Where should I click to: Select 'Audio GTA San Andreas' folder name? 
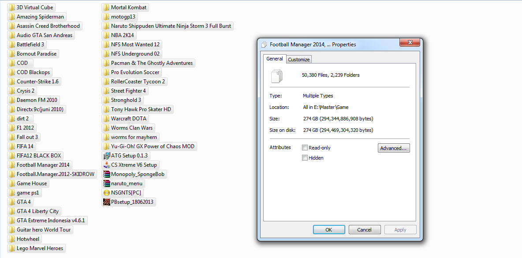tap(45, 35)
